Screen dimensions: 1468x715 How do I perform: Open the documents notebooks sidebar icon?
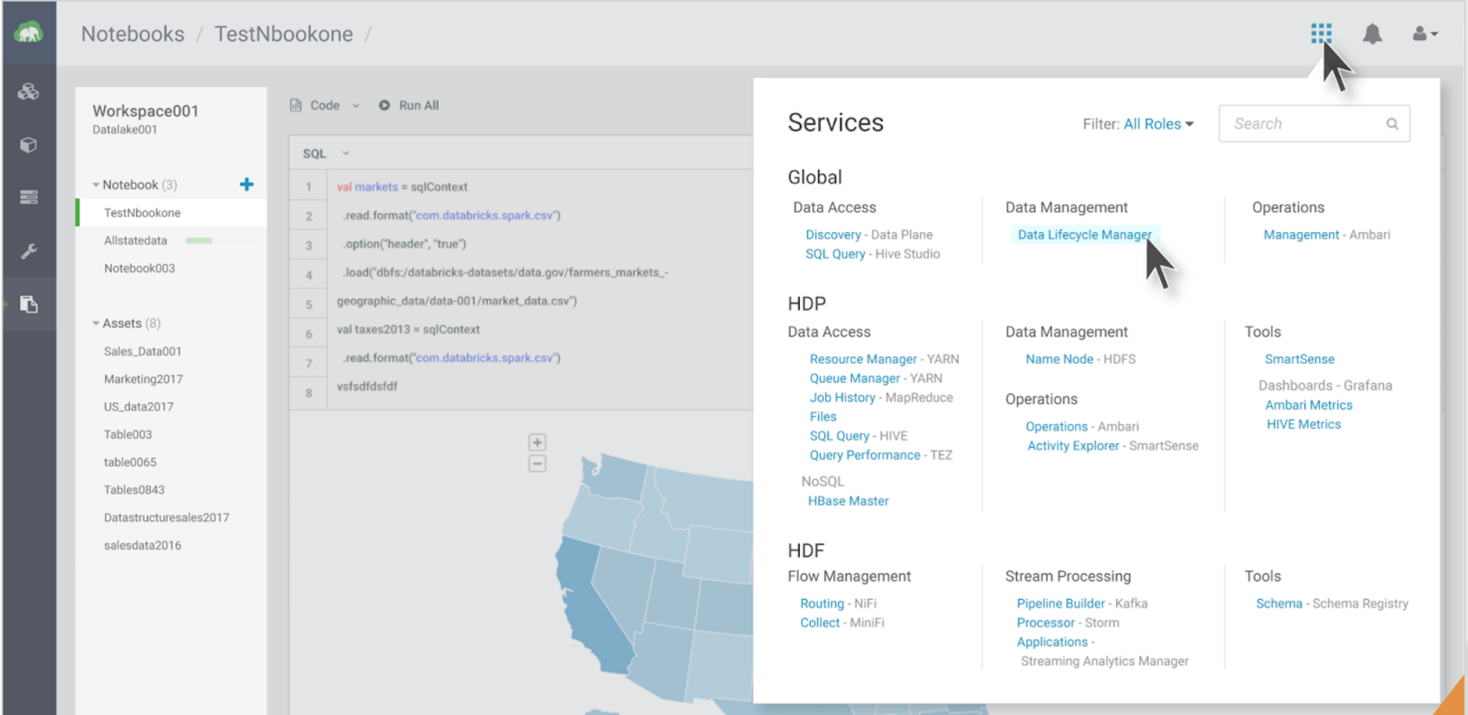(28, 304)
